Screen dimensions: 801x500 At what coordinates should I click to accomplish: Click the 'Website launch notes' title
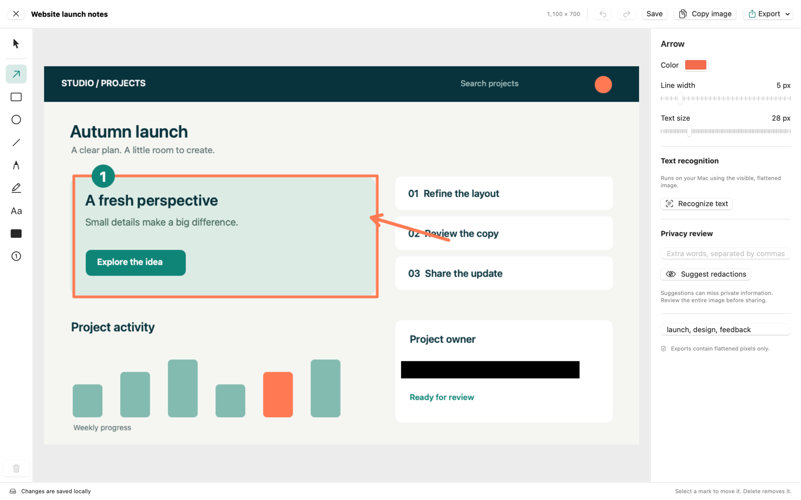click(x=70, y=14)
